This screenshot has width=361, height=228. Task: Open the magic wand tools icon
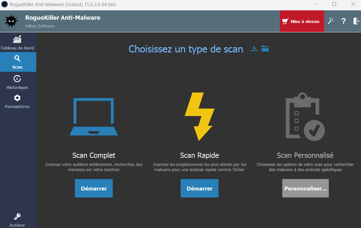coord(331,21)
